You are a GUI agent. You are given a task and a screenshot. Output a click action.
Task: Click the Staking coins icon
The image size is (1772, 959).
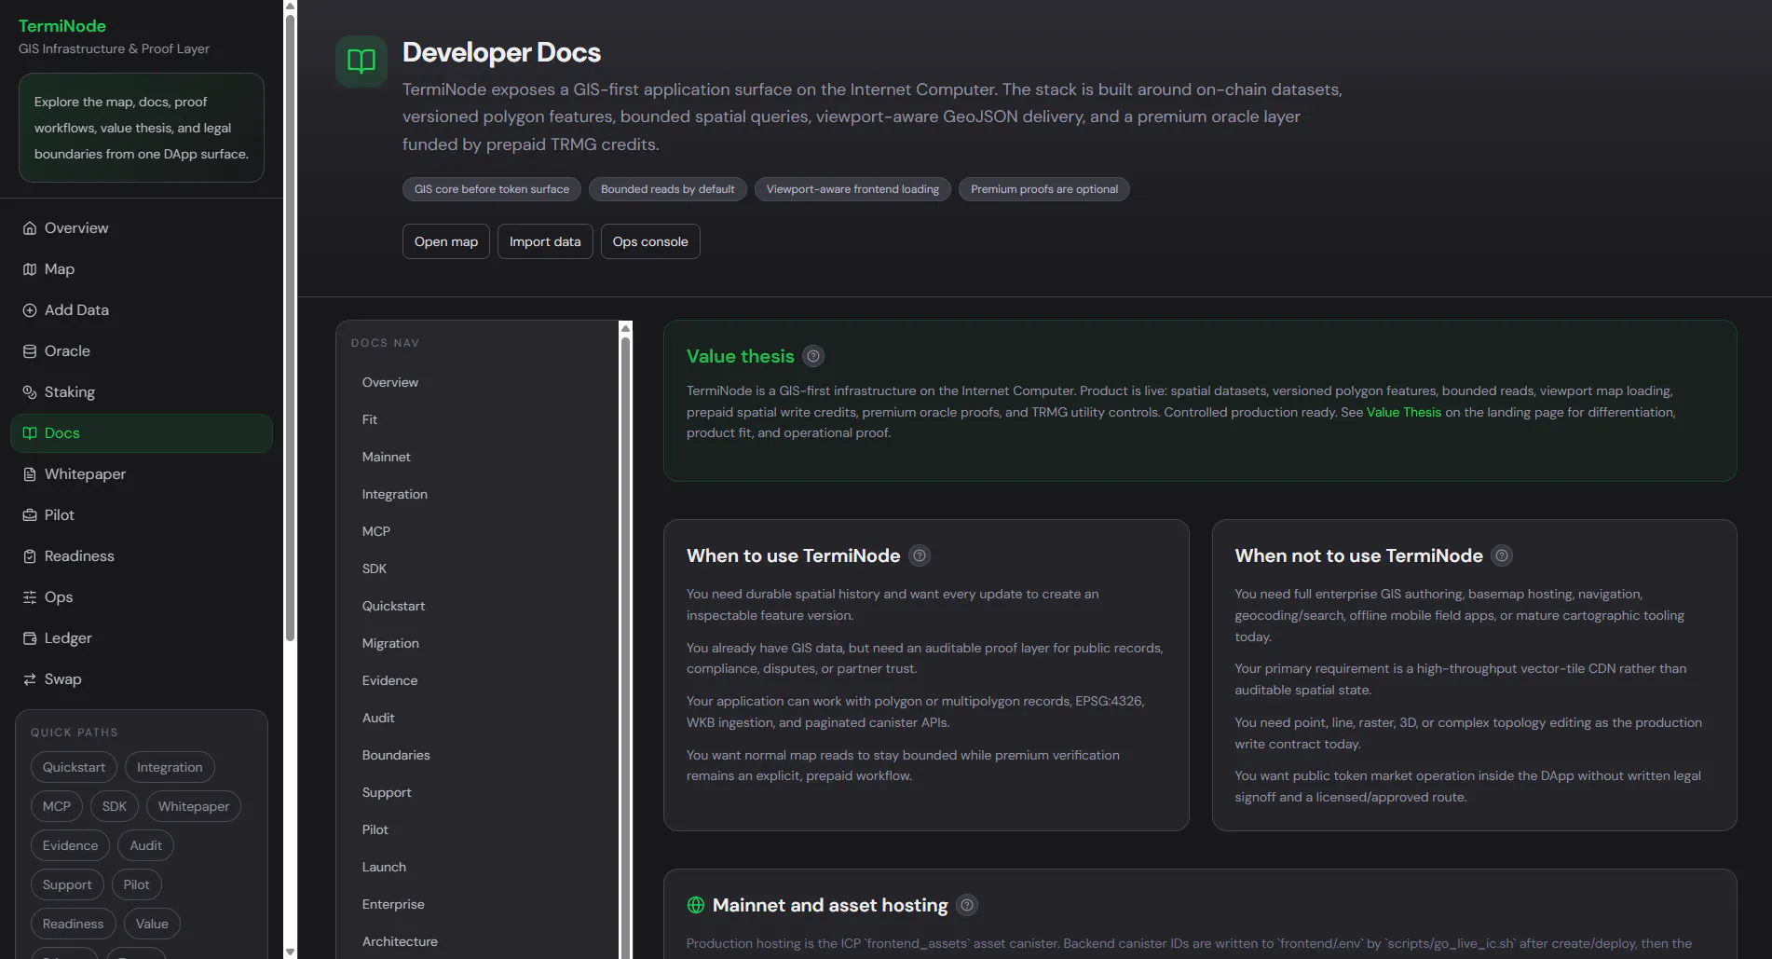(x=30, y=392)
